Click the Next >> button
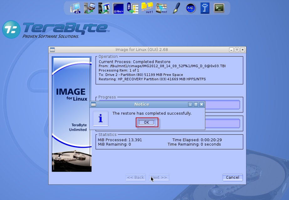The height and width of the screenshot is (200, 289). click(x=159, y=177)
